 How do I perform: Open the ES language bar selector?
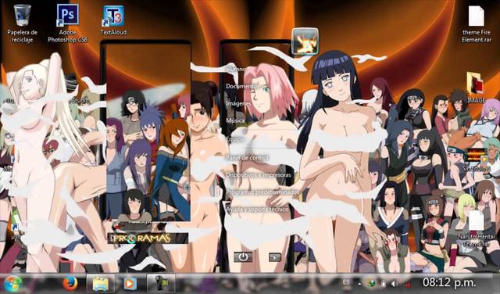pyautogui.click(x=346, y=282)
